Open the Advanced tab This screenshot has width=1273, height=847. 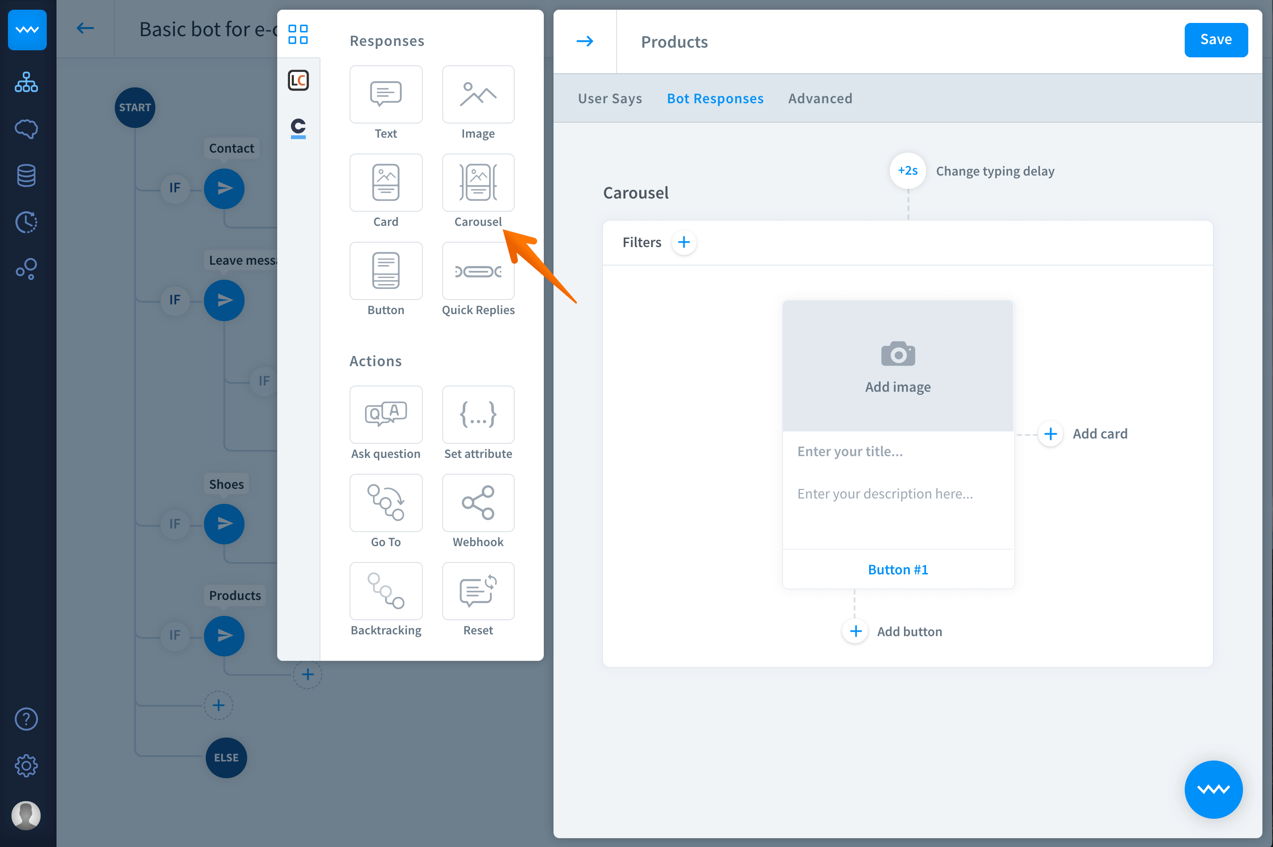coord(820,98)
